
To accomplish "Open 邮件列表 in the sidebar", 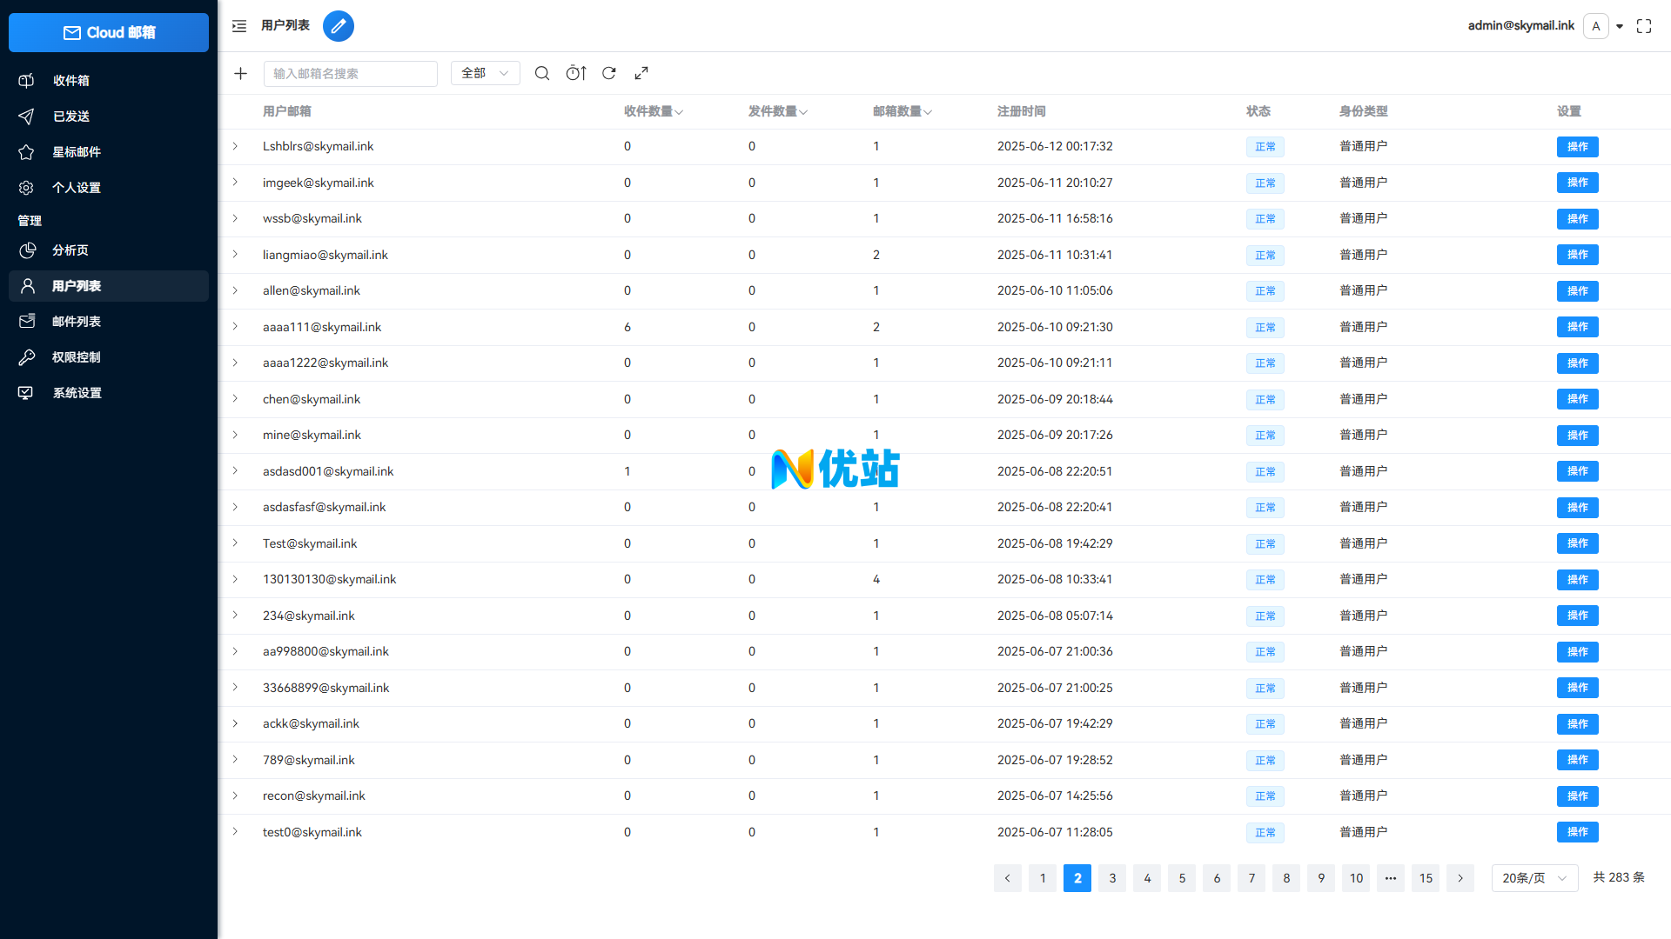I will tap(77, 322).
